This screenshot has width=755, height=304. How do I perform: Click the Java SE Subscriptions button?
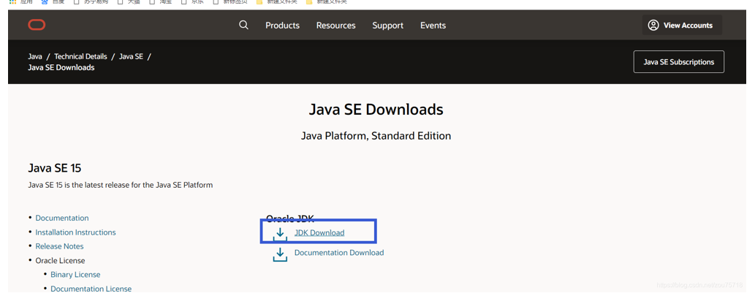pos(678,61)
